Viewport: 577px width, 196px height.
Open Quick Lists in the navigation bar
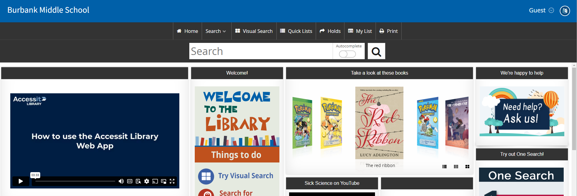[296, 31]
